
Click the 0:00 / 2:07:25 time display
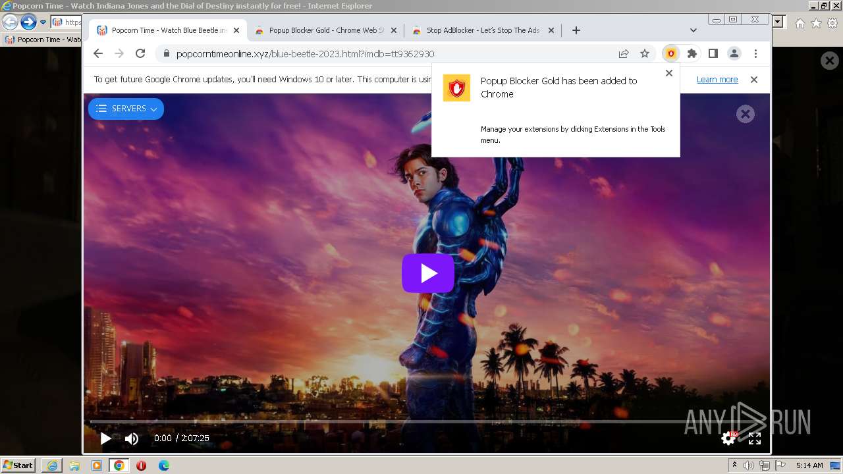[x=182, y=438]
